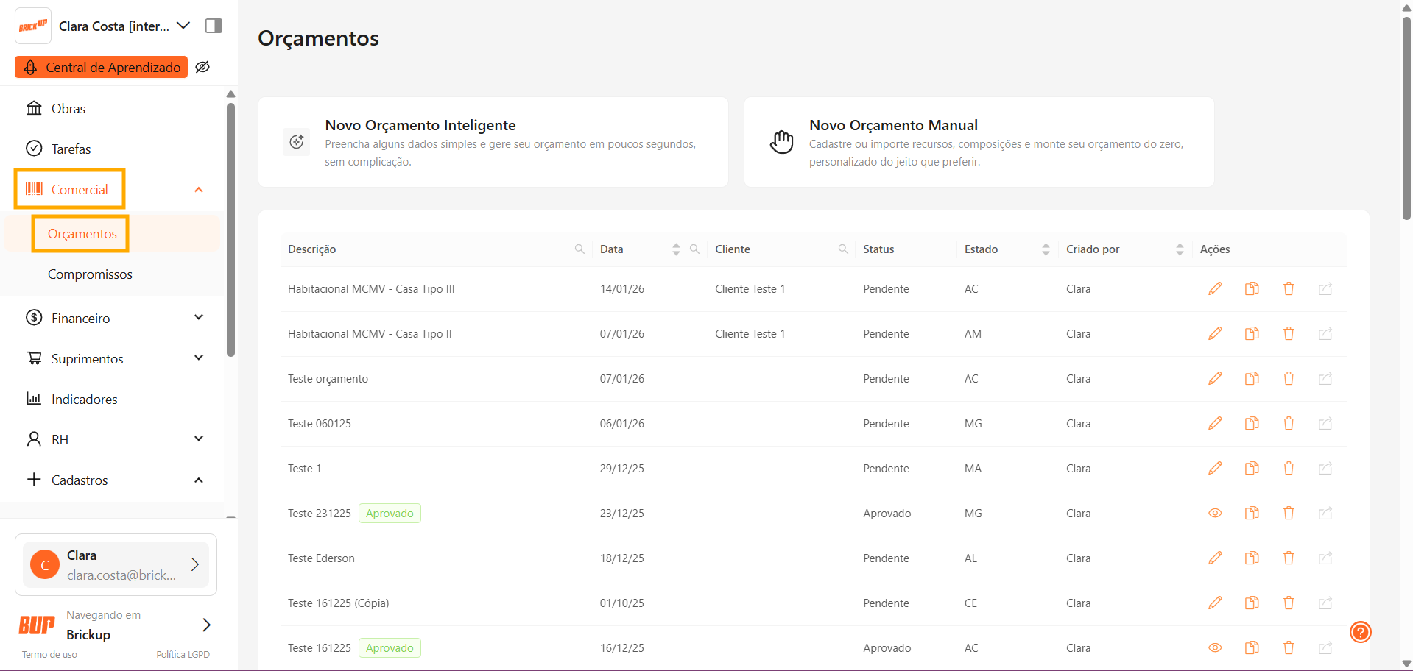
Task: Go to Obras in the sidebar
Action: (68, 109)
